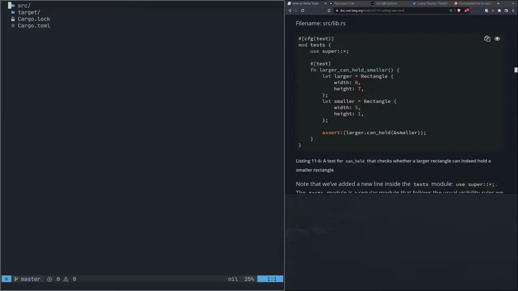Viewport: 518px width, 291px height.
Task: Open the Brave Shields lion icon
Action: (x=459, y=11)
